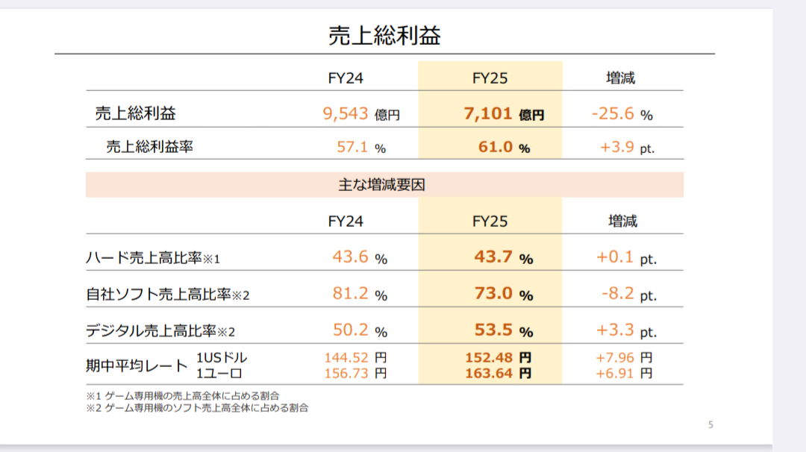Click the 主な増減要因 section banner
The width and height of the screenshot is (806, 452).
tap(384, 185)
